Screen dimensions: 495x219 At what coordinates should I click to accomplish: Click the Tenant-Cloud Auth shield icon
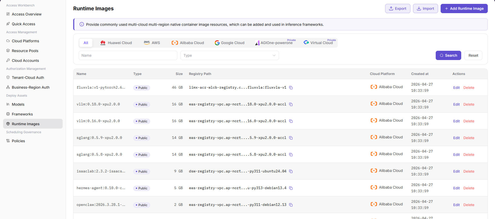pyautogui.click(x=8, y=77)
